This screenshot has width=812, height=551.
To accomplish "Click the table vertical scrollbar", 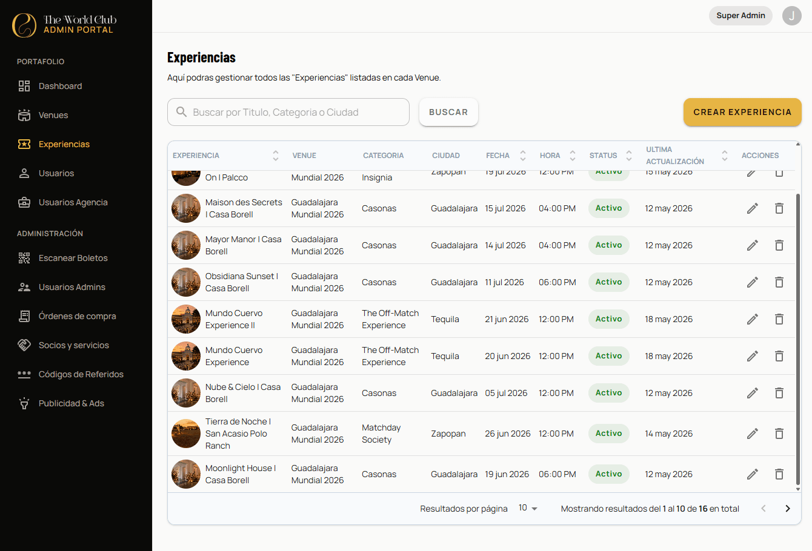I will [x=798, y=339].
